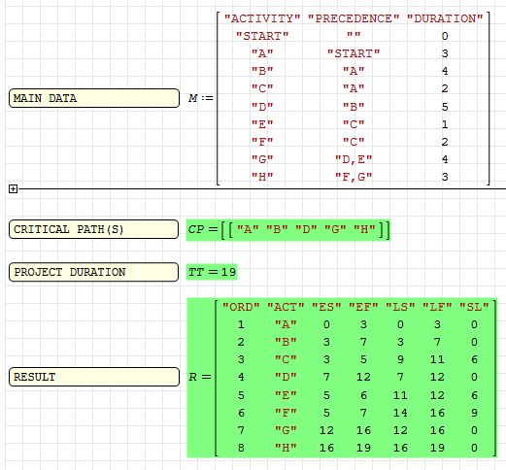Select the PROJECT DURATION label box
506x470 pixels.
click(x=94, y=272)
